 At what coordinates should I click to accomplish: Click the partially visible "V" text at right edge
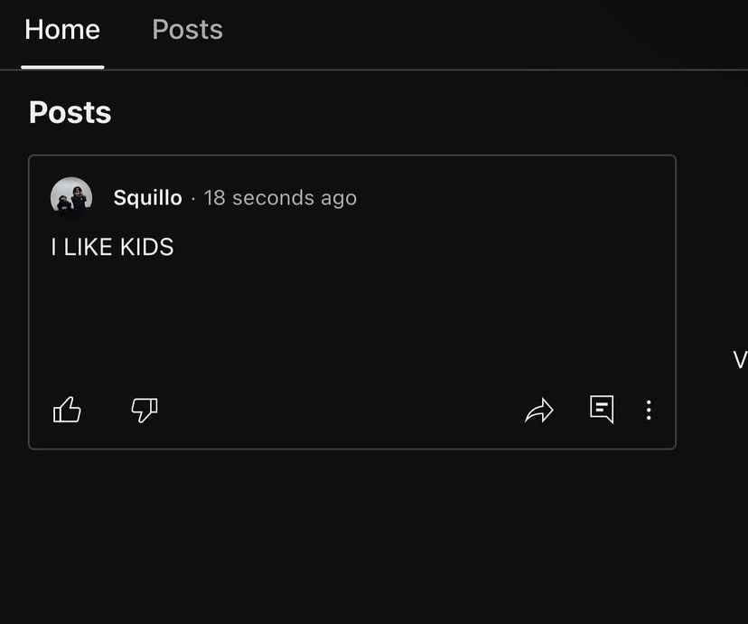740,360
